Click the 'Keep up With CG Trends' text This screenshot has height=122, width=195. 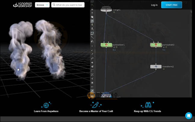147,111
